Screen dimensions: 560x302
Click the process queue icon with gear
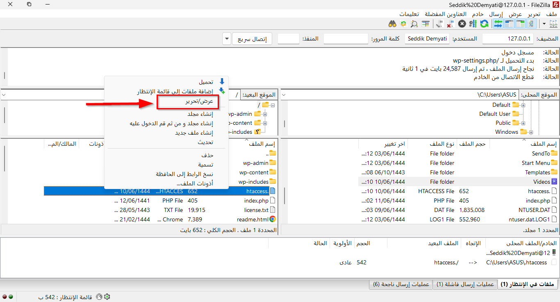(x=473, y=24)
